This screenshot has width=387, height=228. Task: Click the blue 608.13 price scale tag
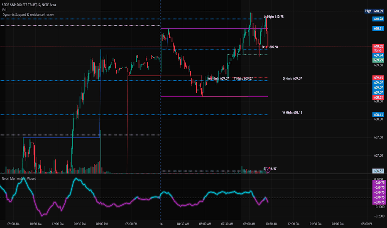tap(378, 115)
